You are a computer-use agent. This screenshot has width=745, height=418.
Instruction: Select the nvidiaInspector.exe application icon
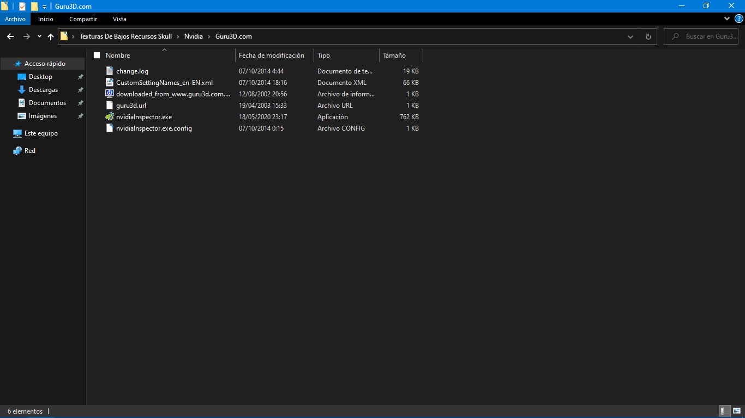point(110,117)
